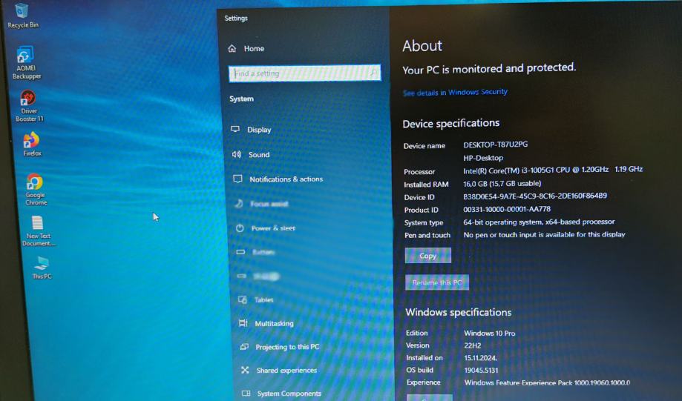Click OS build value 19045.5131
The image size is (682, 401).
coord(481,370)
